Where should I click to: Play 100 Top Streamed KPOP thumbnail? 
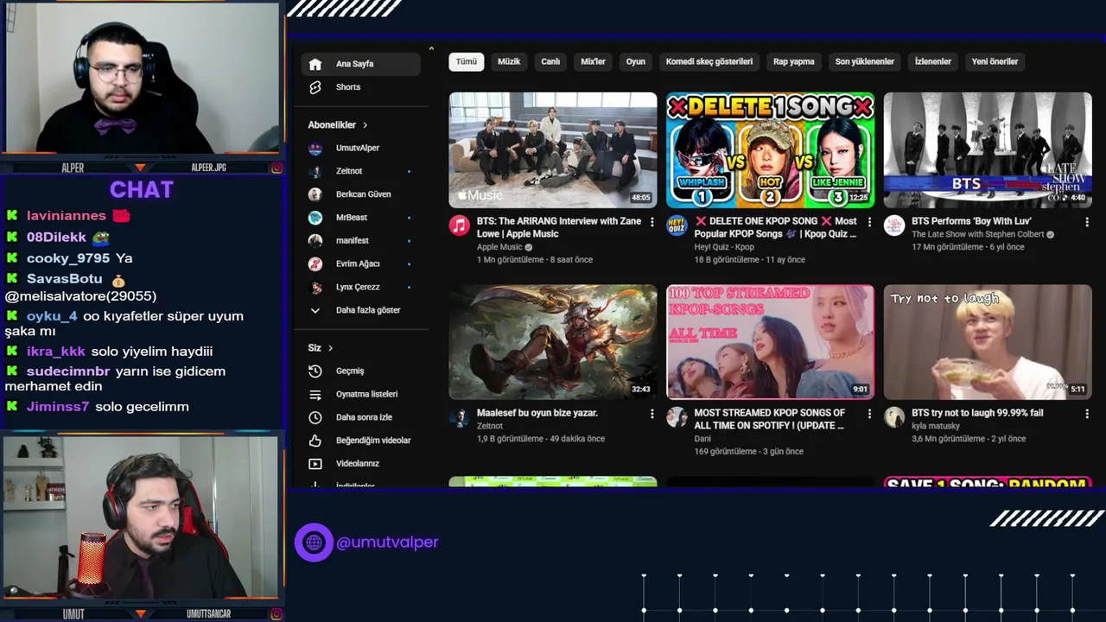pyautogui.click(x=770, y=342)
